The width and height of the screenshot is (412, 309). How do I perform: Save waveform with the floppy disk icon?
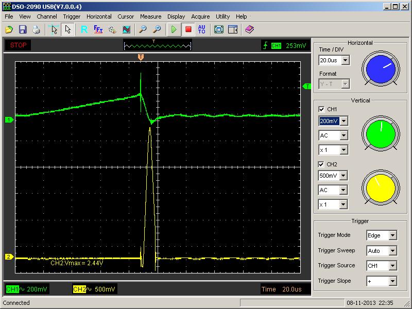point(23,29)
